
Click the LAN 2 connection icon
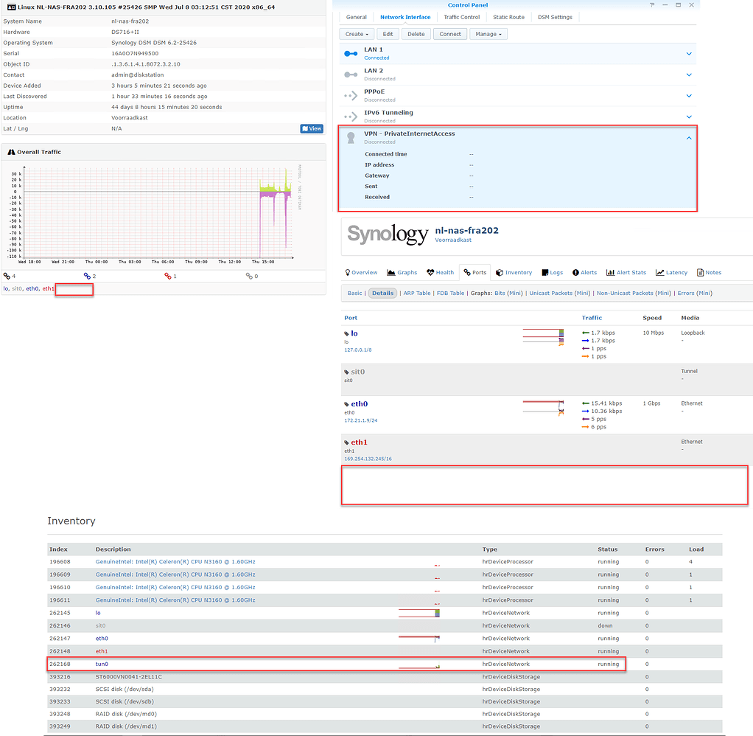[351, 74]
